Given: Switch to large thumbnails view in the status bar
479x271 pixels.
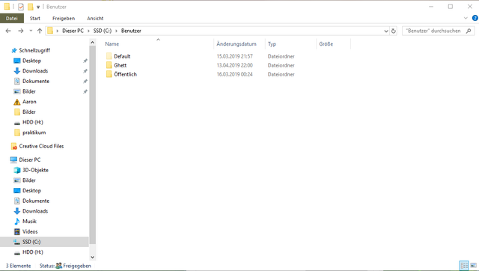Looking at the screenshot, I should click(473, 266).
